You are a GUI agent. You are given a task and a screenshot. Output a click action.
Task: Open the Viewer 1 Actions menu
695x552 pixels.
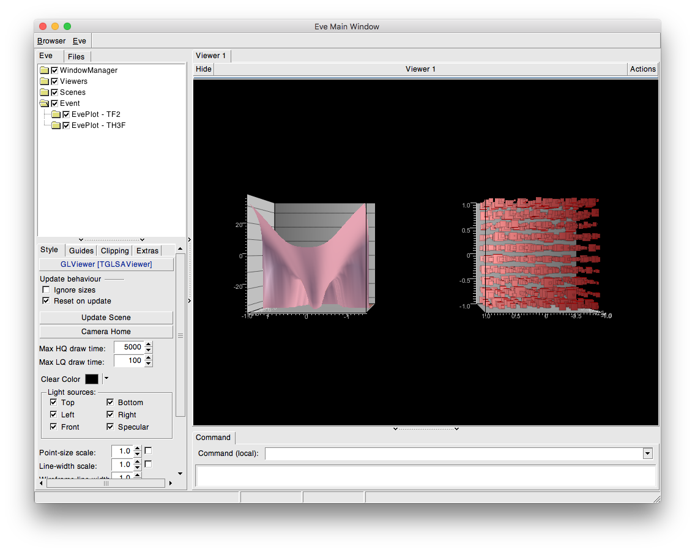[x=642, y=69]
